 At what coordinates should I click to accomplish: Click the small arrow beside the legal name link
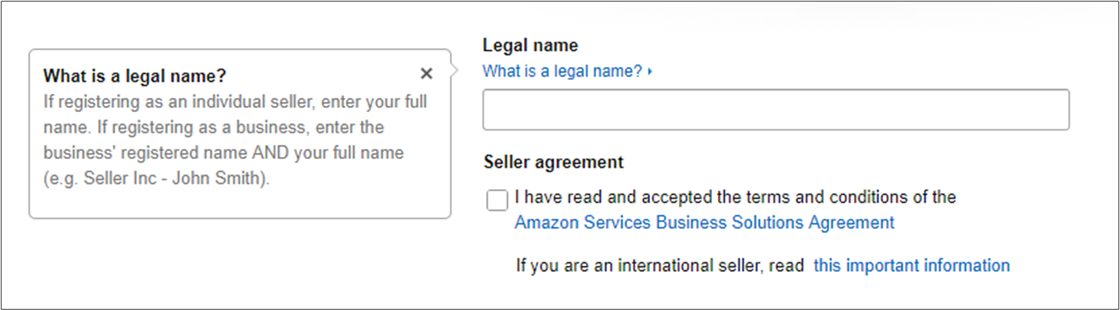tap(650, 72)
